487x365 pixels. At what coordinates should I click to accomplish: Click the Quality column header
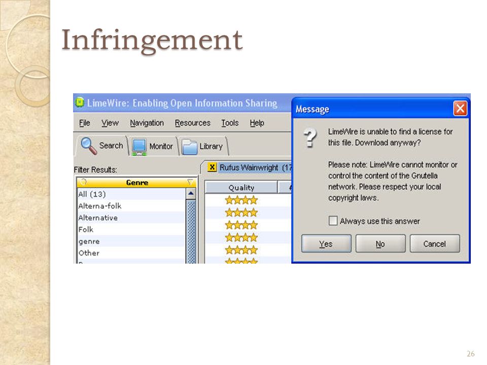pyautogui.click(x=241, y=188)
